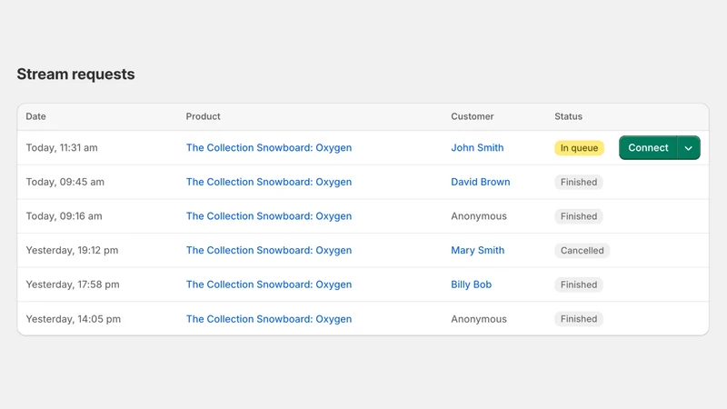Click the In queue status badge
This screenshot has height=409, width=727.
[579, 148]
